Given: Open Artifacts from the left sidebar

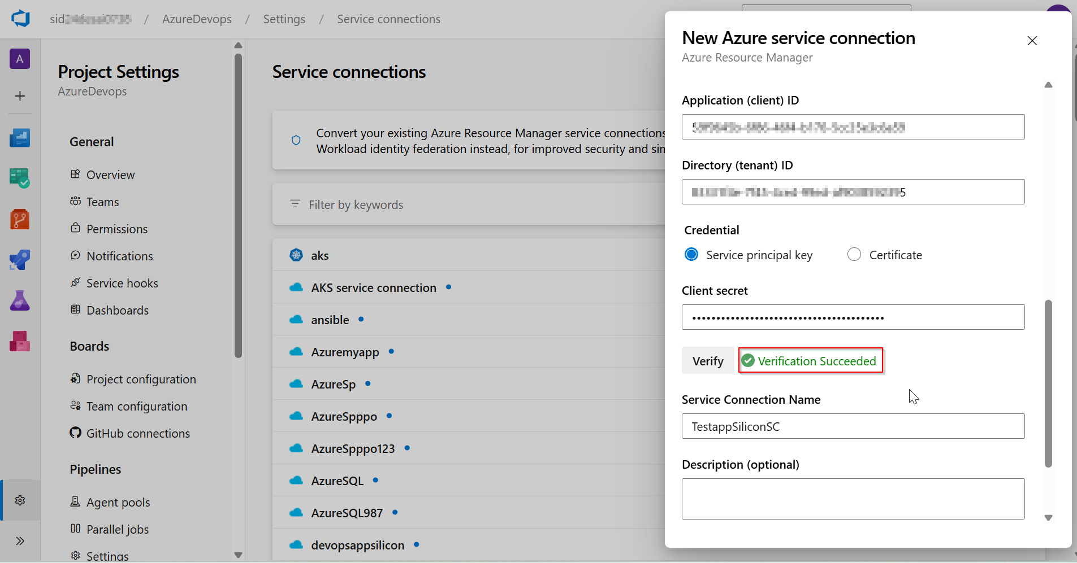Looking at the screenshot, I should coord(20,341).
